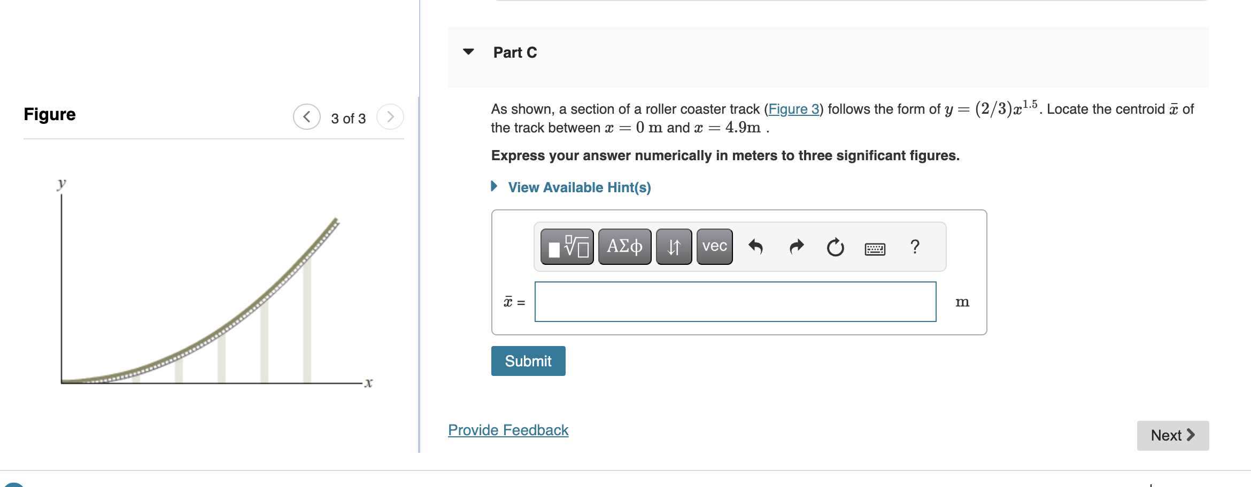Select the roller coaster figure image

pyautogui.click(x=214, y=283)
